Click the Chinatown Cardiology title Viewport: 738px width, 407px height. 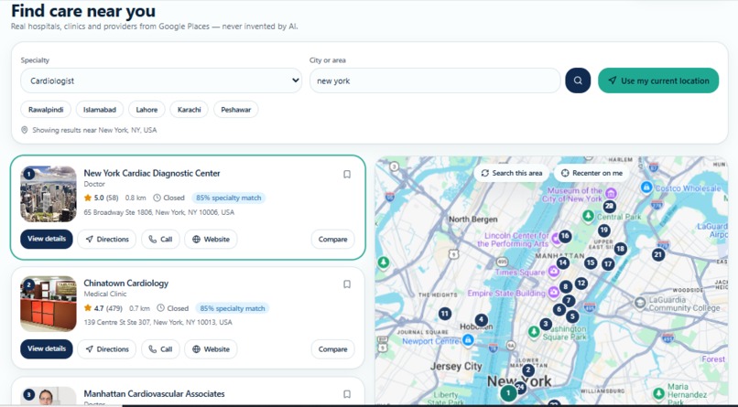[126, 284]
